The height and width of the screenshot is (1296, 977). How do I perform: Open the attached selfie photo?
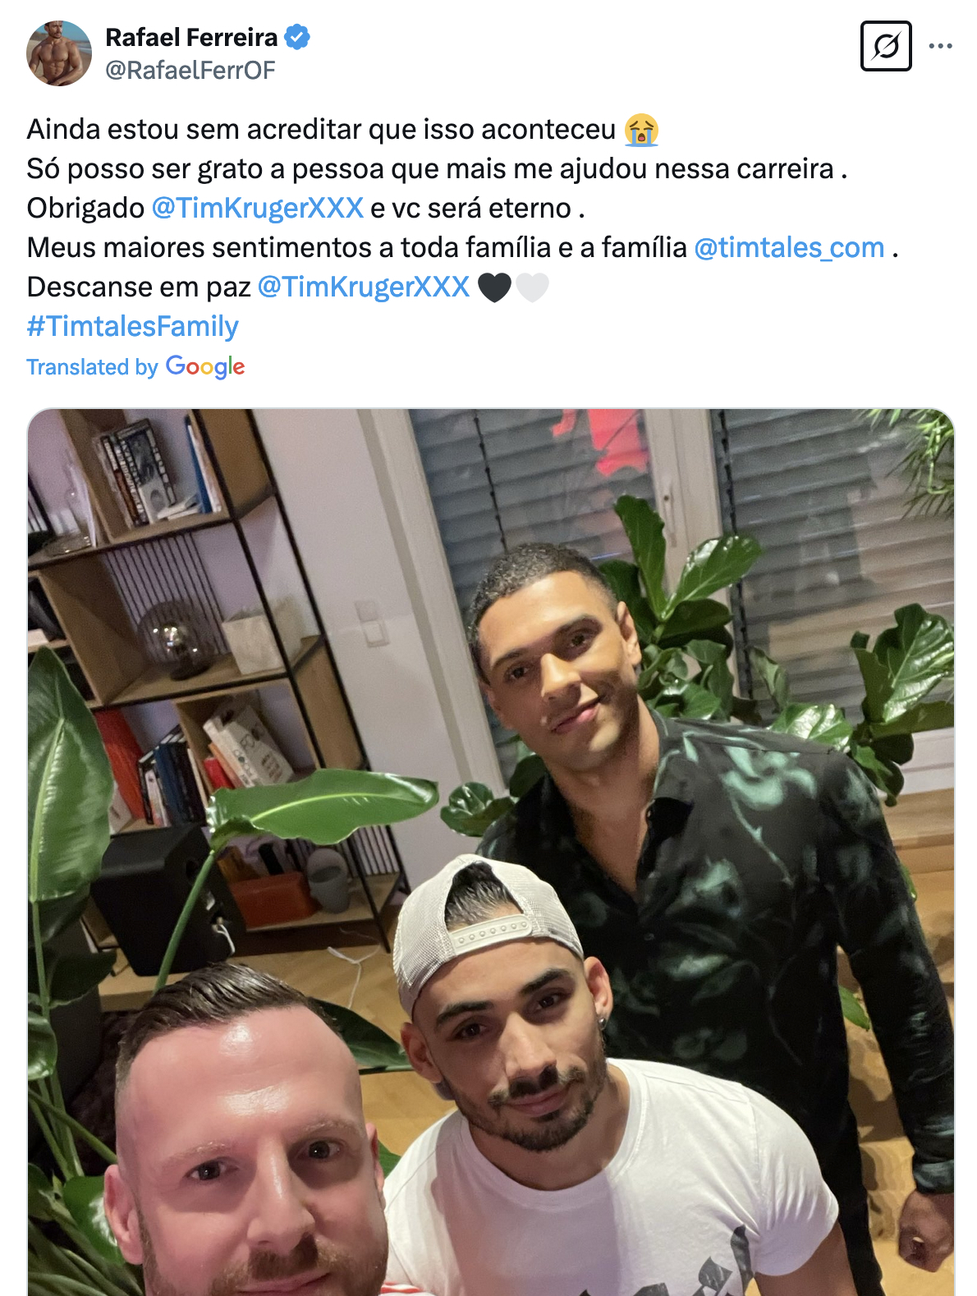[491, 852]
